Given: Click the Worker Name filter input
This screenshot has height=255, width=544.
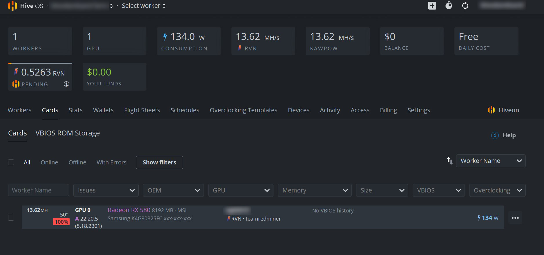Looking at the screenshot, I should tap(39, 190).
